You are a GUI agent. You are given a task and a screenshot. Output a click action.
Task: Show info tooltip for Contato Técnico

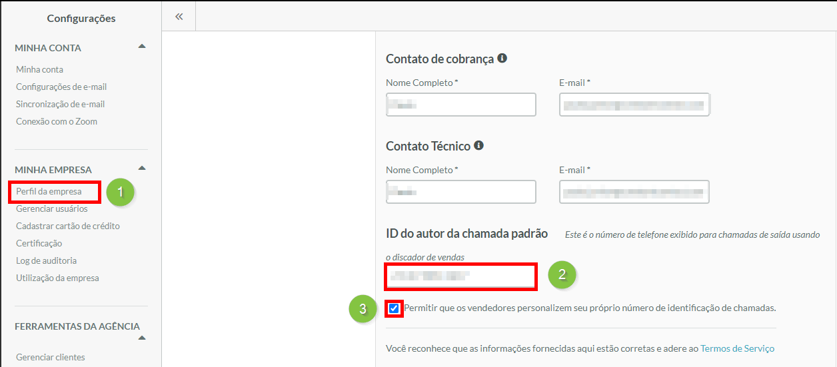tap(478, 145)
